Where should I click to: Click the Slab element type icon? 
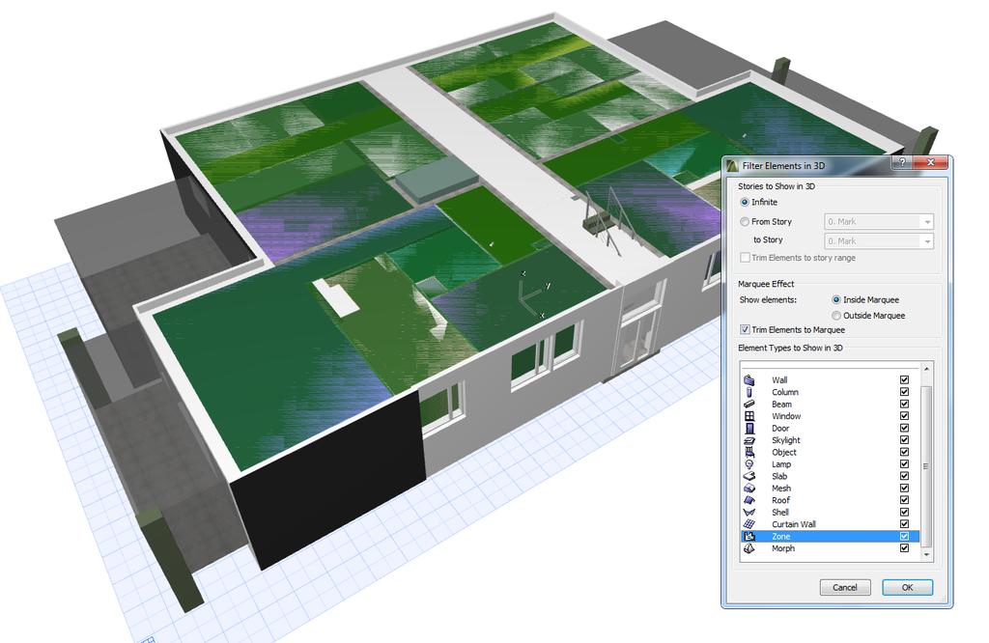(749, 476)
